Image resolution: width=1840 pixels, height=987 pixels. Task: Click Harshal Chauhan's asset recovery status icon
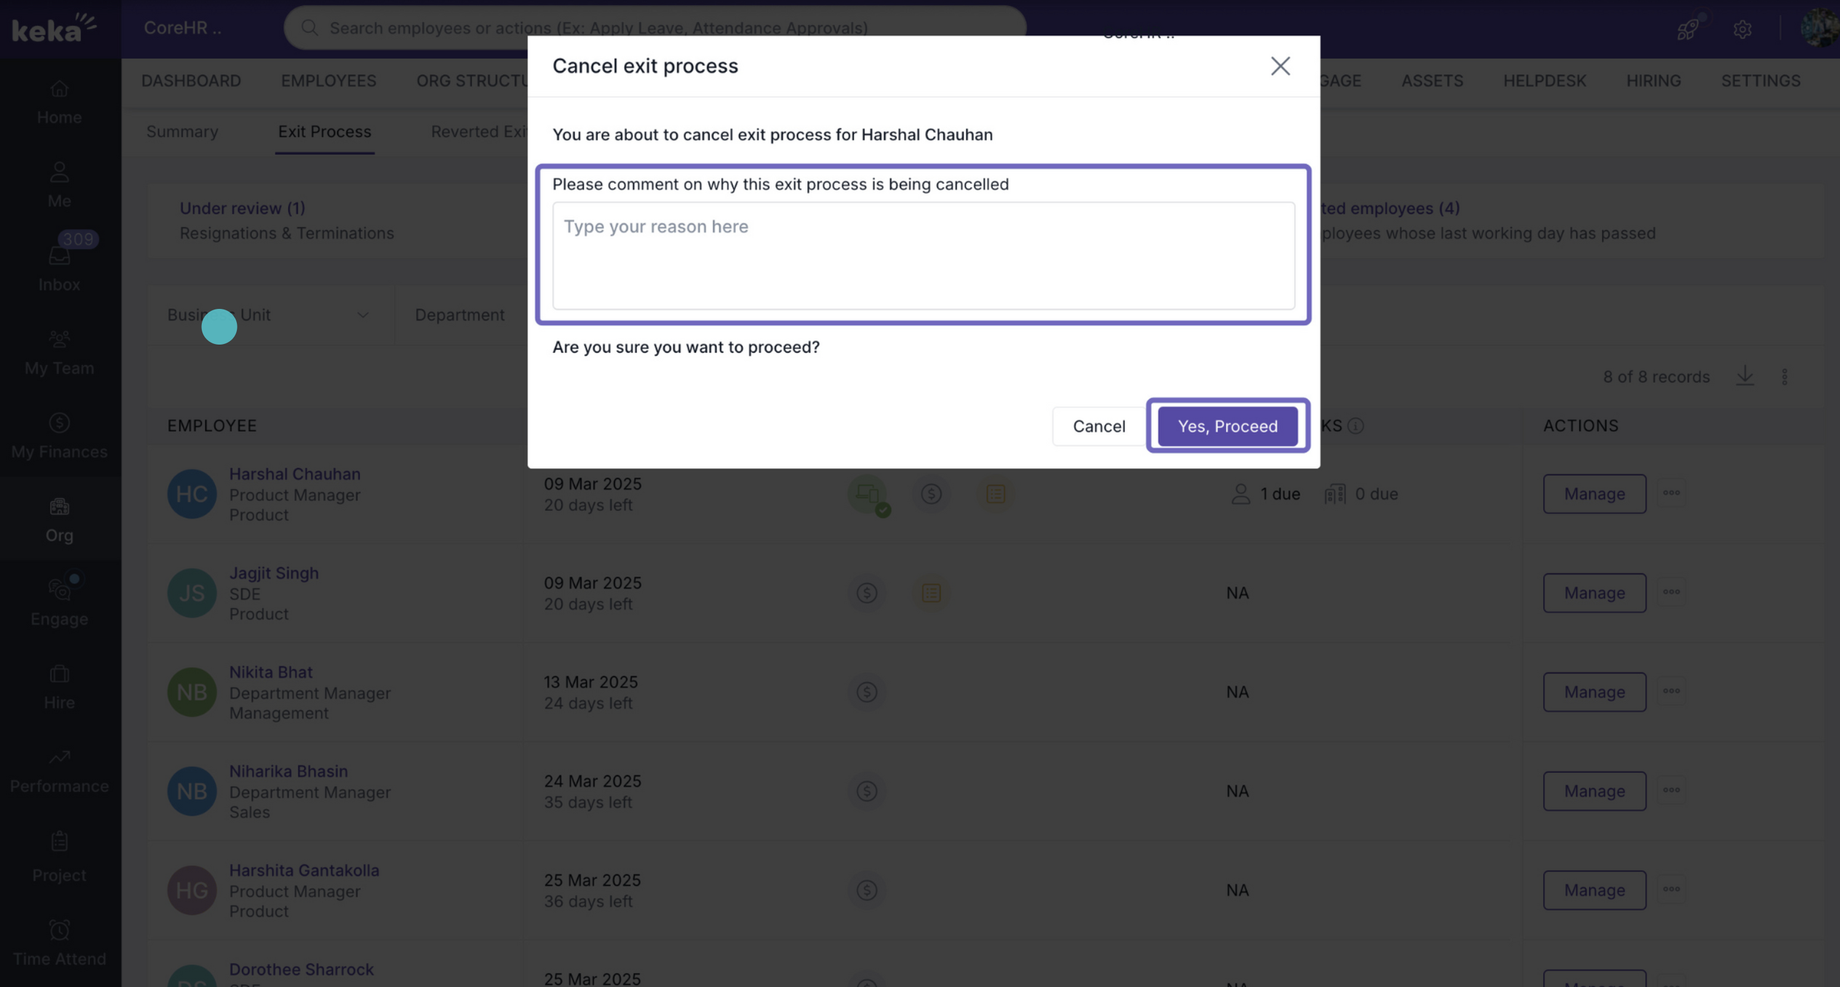click(868, 494)
